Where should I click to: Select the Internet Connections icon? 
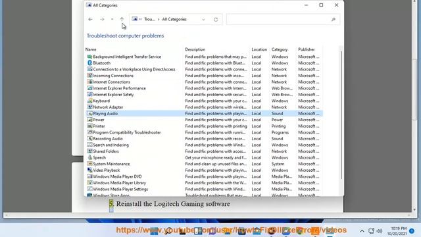(x=89, y=82)
